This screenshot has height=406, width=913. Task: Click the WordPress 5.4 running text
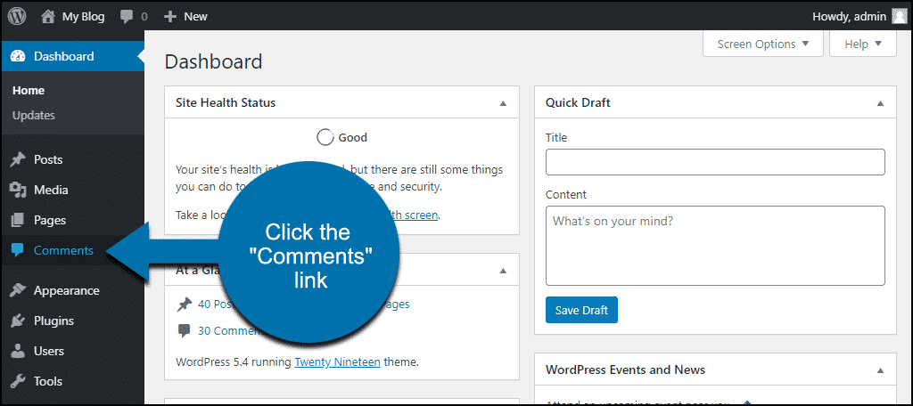(x=234, y=361)
